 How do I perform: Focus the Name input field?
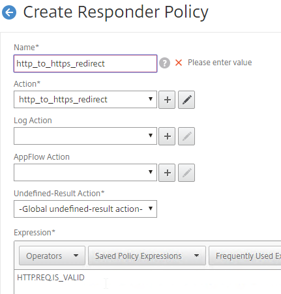pos(85,63)
